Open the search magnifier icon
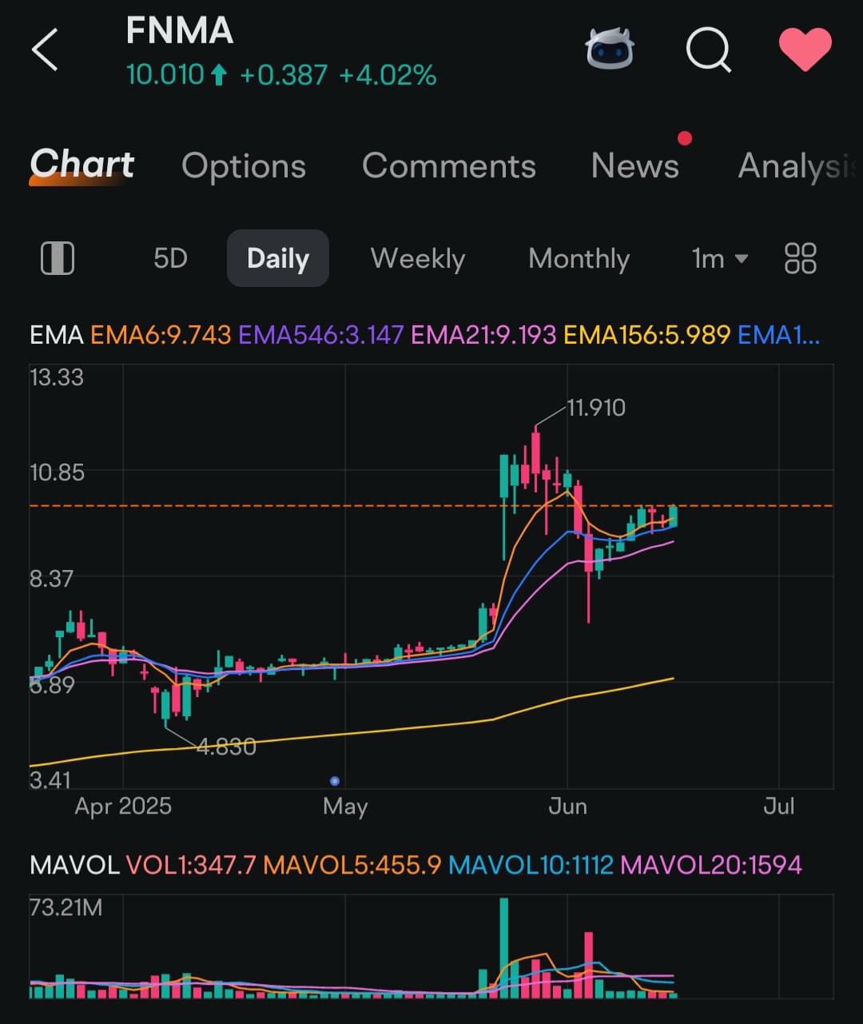Viewport: 863px width, 1024px height. tap(709, 50)
